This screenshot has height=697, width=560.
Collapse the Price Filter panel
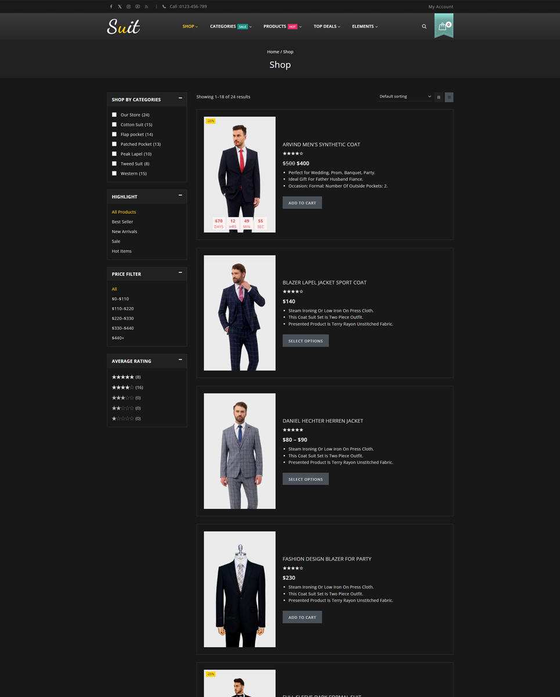pyautogui.click(x=180, y=273)
